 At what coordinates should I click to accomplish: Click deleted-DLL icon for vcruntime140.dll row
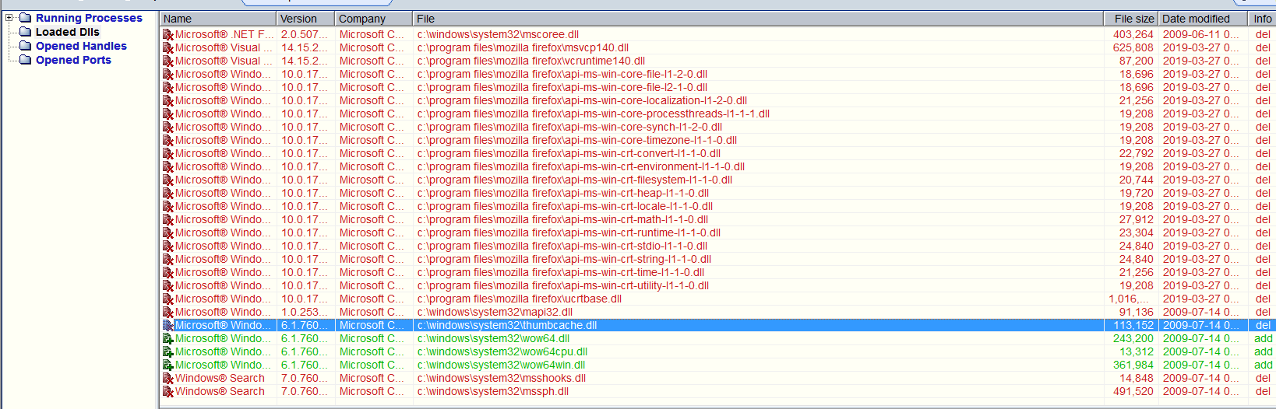coord(167,61)
